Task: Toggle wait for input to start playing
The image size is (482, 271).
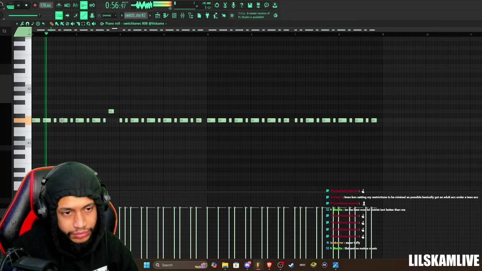Action: coord(67,5)
